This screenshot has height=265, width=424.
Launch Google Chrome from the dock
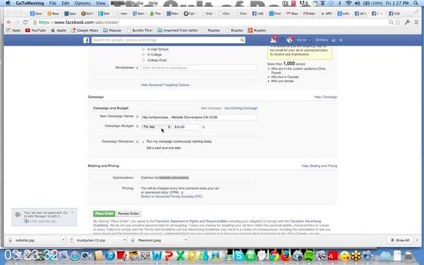point(274,255)
